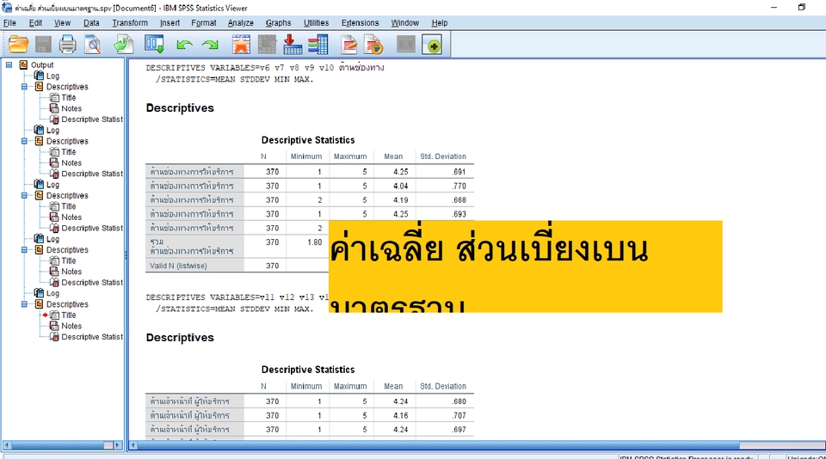826x459 pixels.
Task: Select the Title item marked by red arrow
Action: [68, 315]
